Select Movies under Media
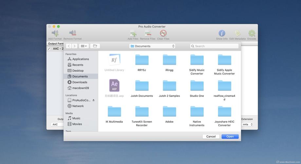Image resolution: width=301 pixels, height=164 pixels. click(x=81, y=124)
